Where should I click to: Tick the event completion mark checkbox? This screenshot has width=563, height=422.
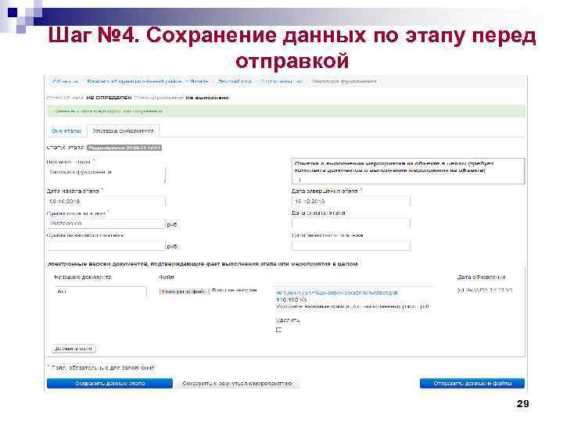point(299,180)
